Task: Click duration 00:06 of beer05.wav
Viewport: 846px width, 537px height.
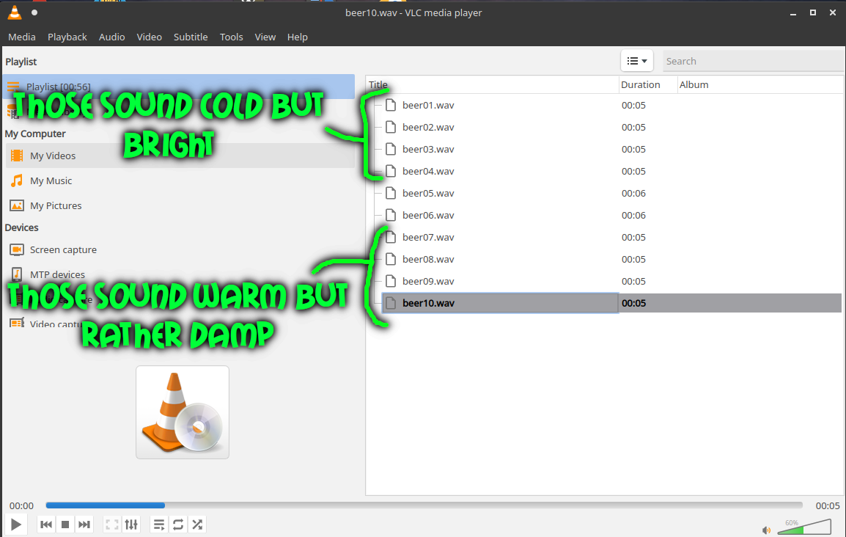Action: click(x=633, y=193)
